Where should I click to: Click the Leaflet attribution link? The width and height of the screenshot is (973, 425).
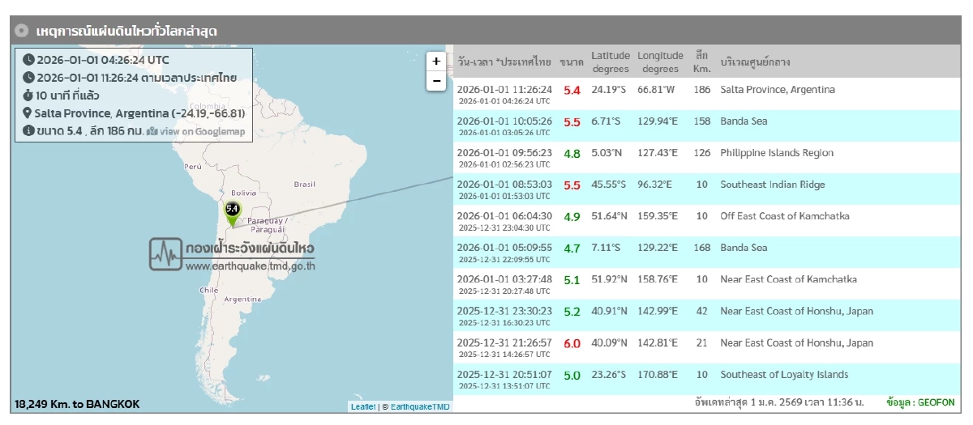pos(362,406)
